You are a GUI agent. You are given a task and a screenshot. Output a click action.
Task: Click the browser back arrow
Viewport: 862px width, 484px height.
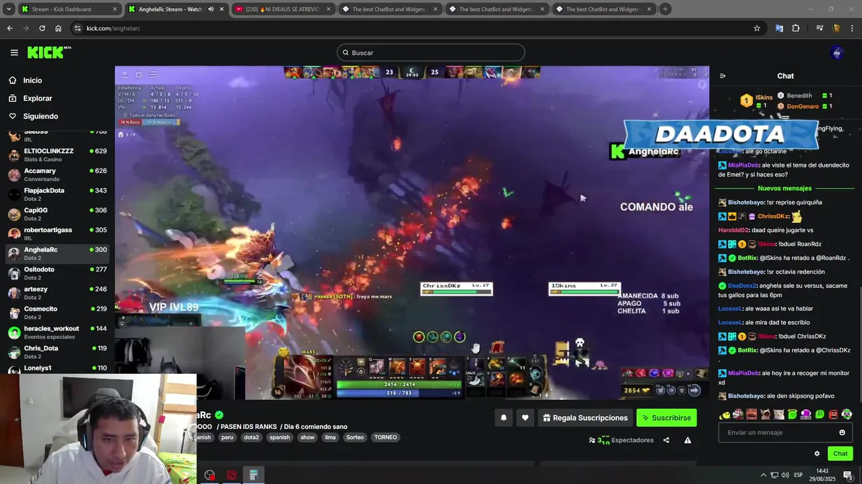point(9,28)
